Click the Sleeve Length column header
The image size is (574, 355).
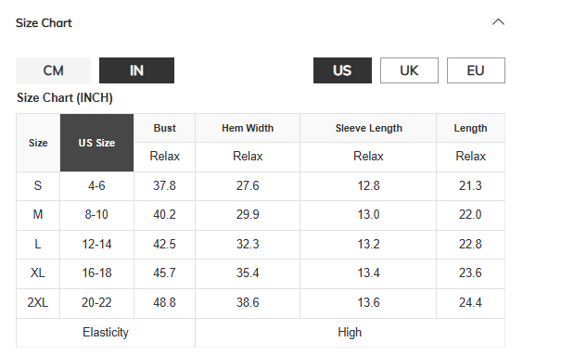[x=369, y=128]
